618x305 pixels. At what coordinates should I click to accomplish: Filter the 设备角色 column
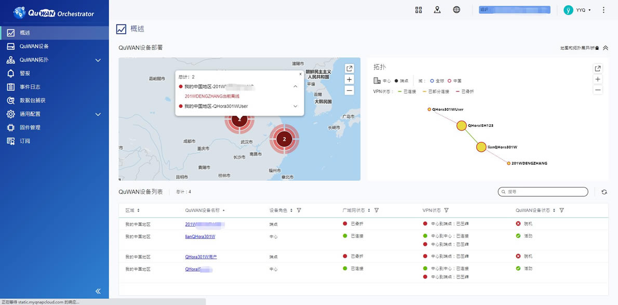click(x=299, y=210)
